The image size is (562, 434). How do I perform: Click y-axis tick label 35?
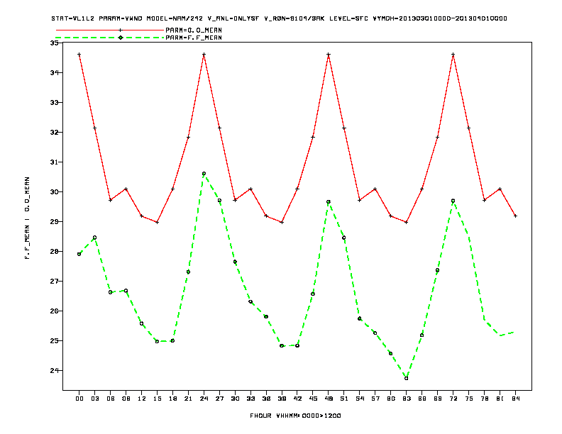pos(54,43)
